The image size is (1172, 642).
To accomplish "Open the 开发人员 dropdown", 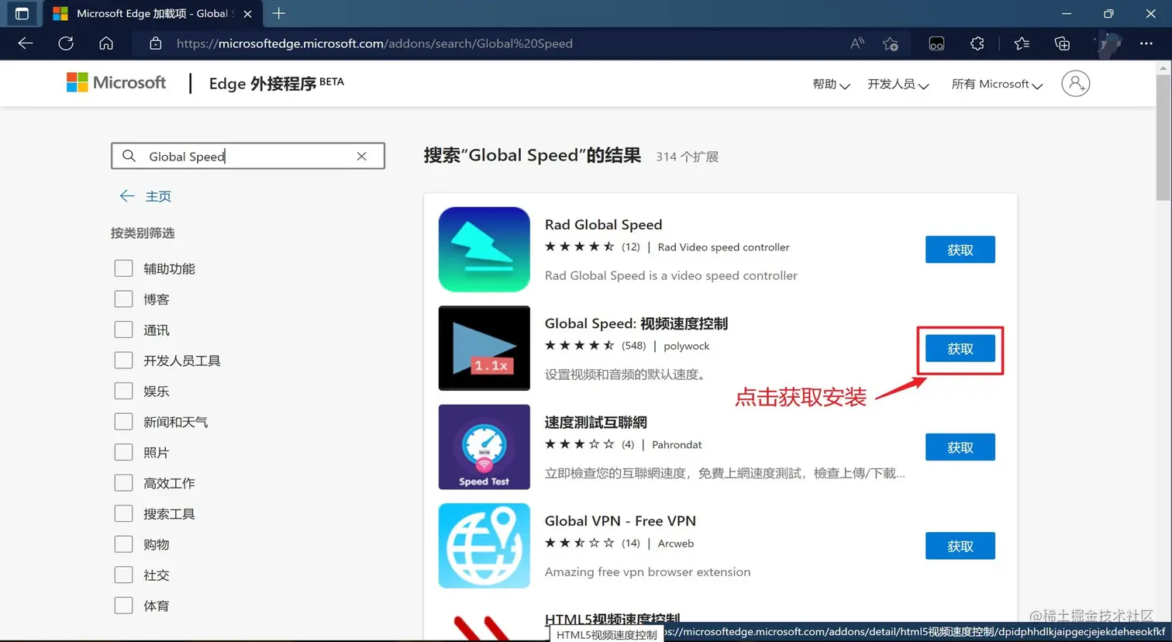I will pyautogui.click(x=897, y=85).
